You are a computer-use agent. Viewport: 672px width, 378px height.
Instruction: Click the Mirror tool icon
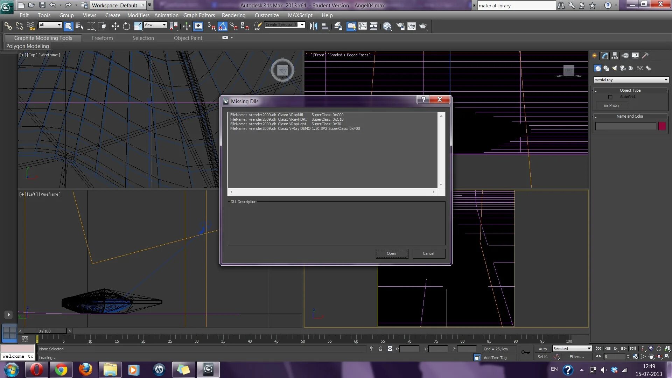(x=313, y=26)
